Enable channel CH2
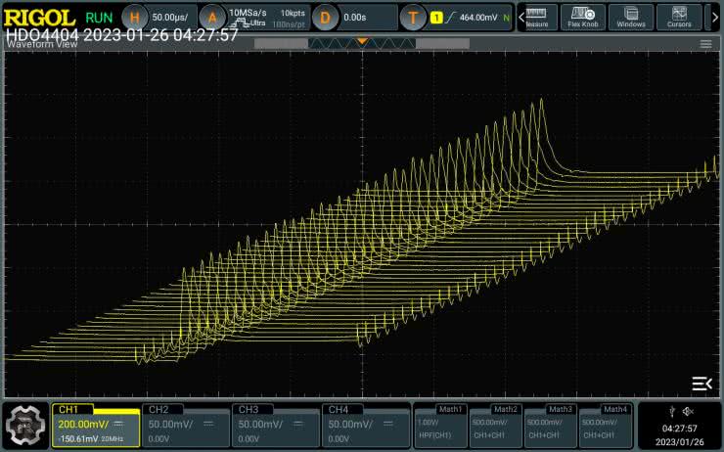The height and width of the screenshot is (452, 724). click(185, 426)
